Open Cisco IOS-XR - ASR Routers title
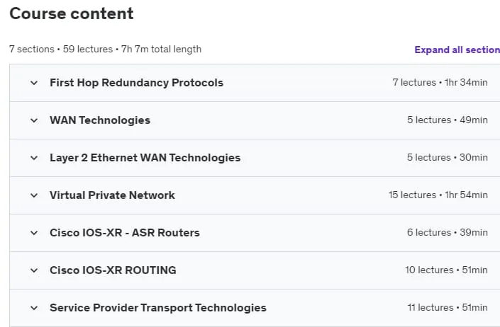Screen dimensions: 500x327 click(125, 233)
